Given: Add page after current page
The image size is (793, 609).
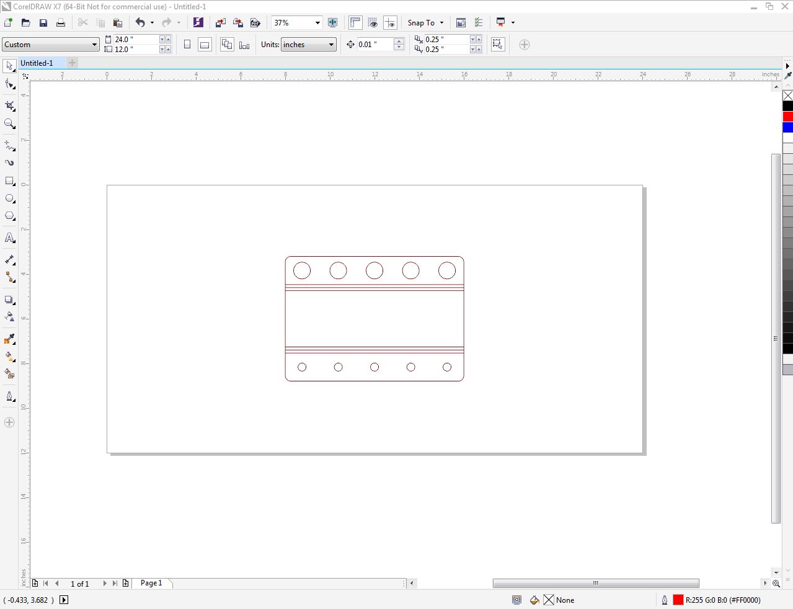Looking at the screenshot, I should click(126, 584).
